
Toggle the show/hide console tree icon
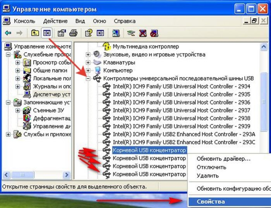pyautogui.click(x=47, y=33)
